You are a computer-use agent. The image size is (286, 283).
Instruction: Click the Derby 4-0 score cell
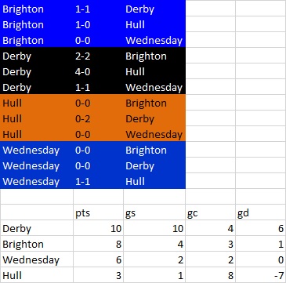coord(98,72)
